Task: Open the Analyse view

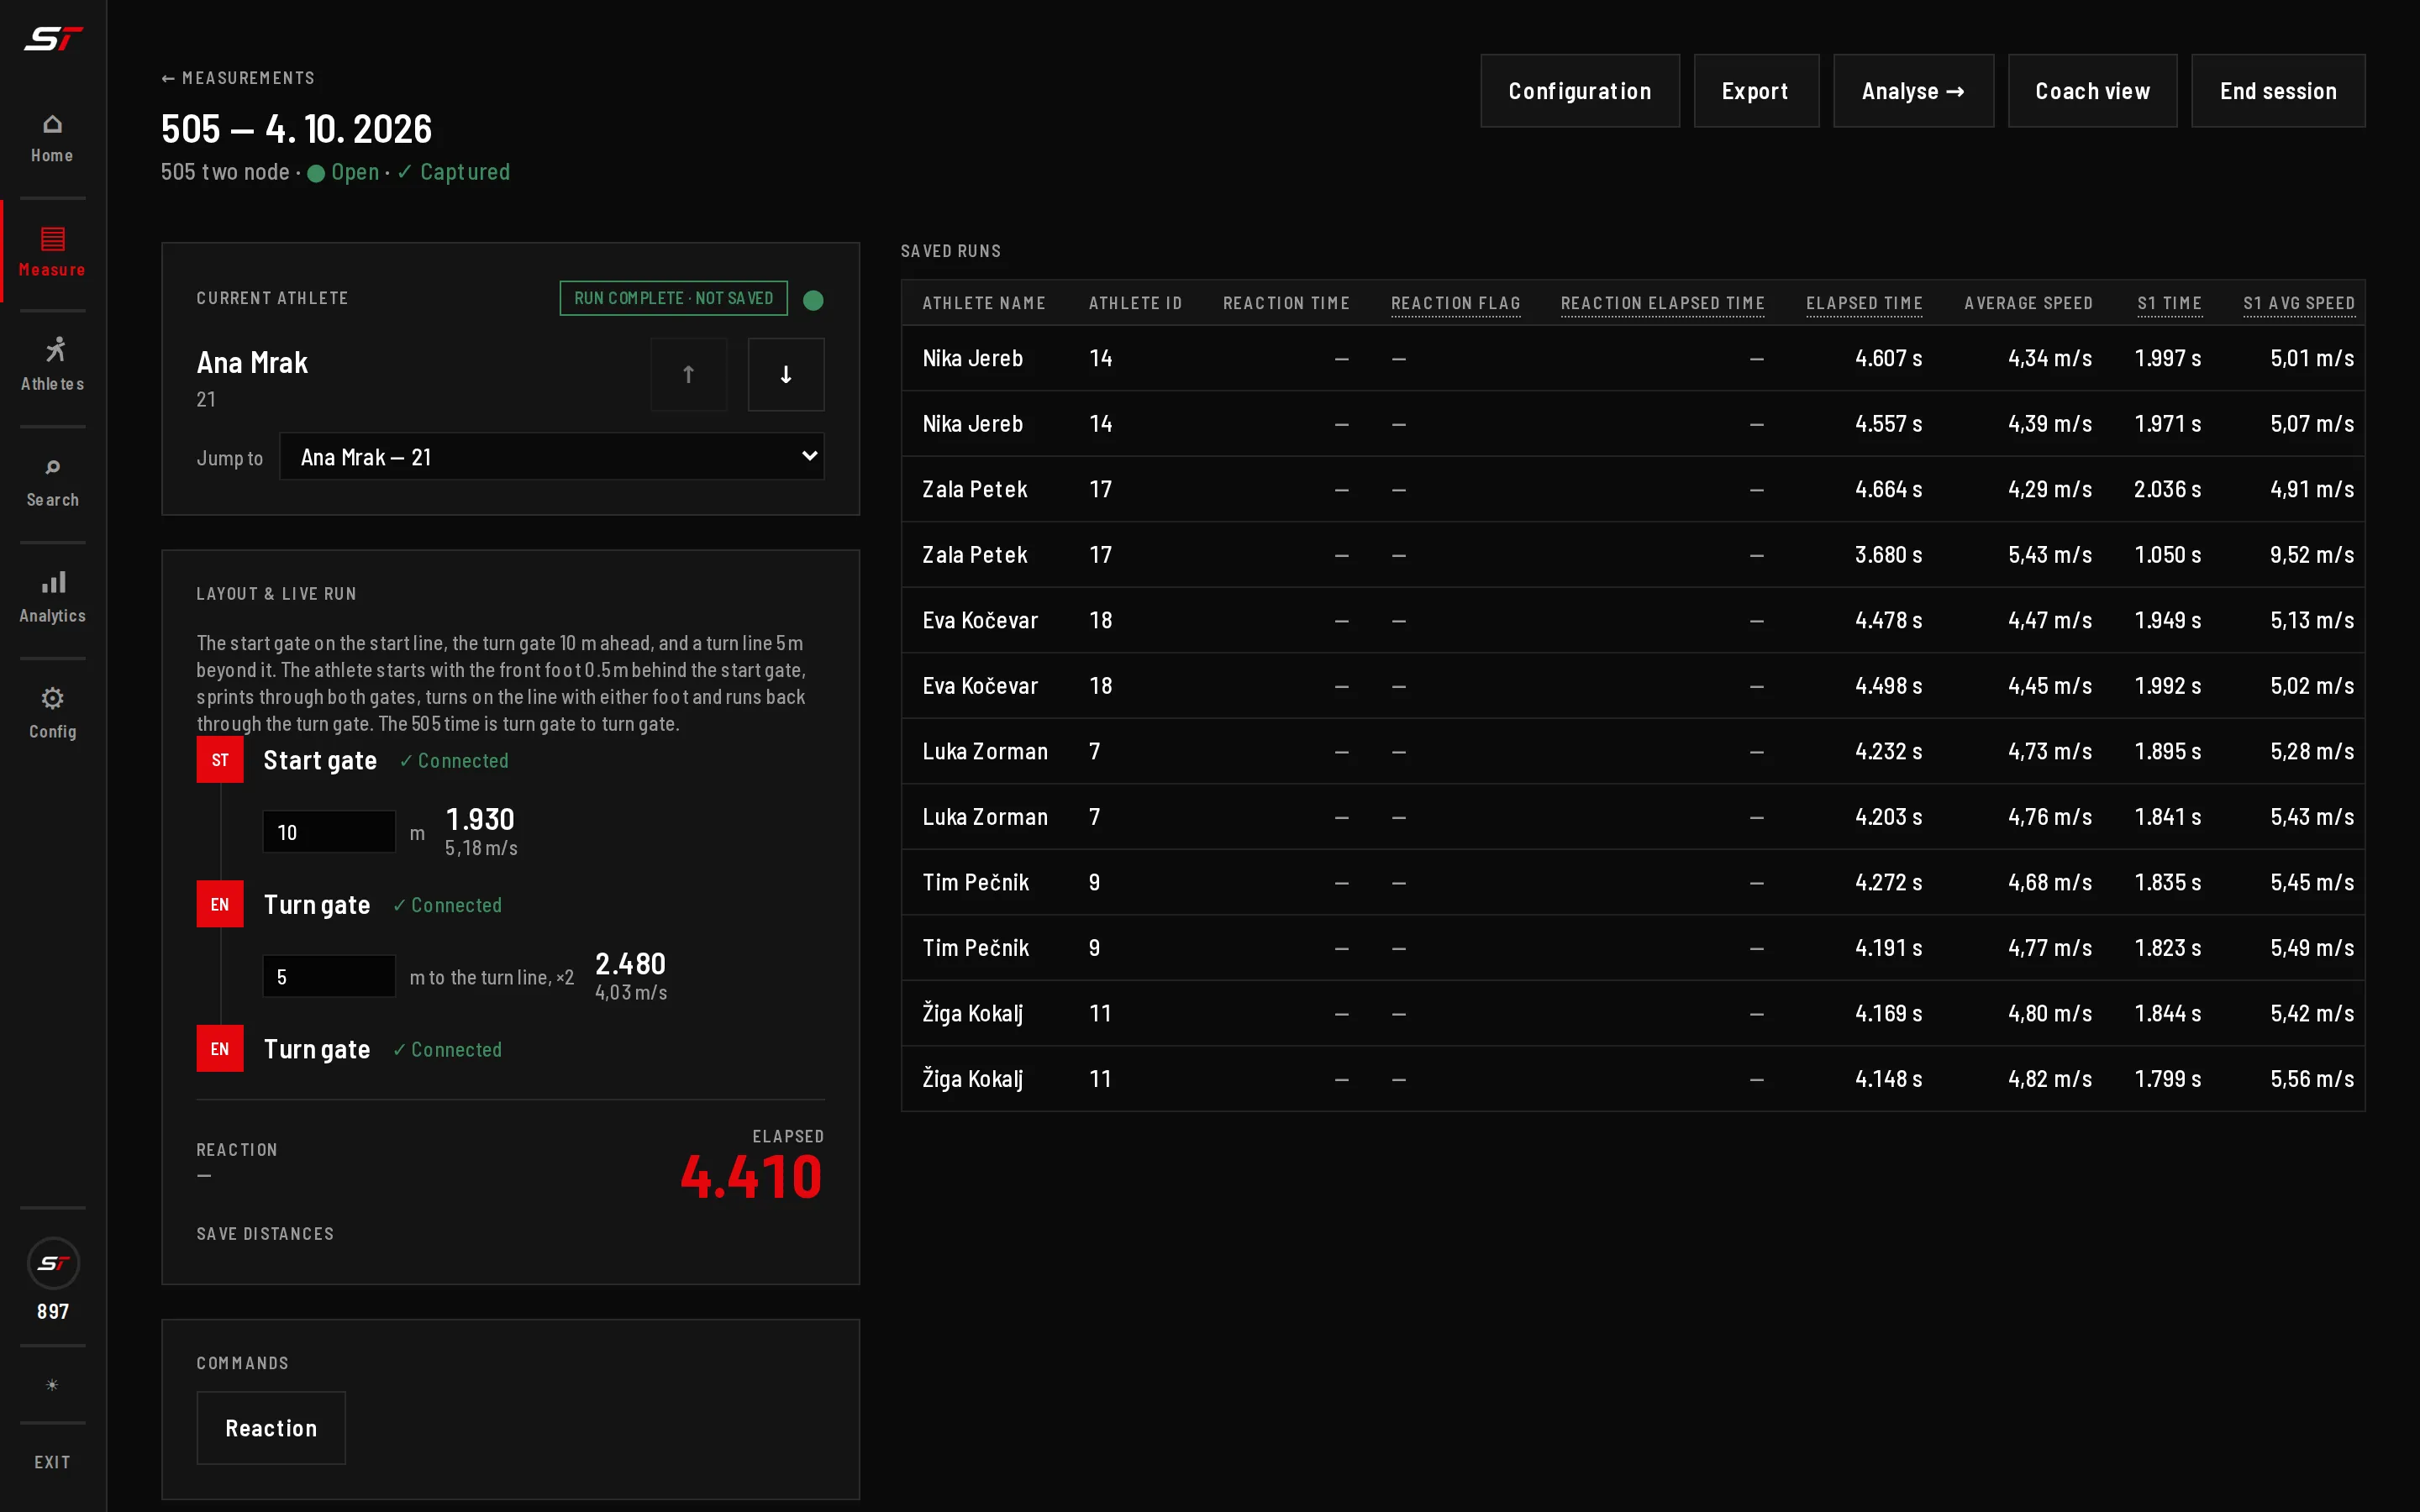Action: pos(1913,91)
